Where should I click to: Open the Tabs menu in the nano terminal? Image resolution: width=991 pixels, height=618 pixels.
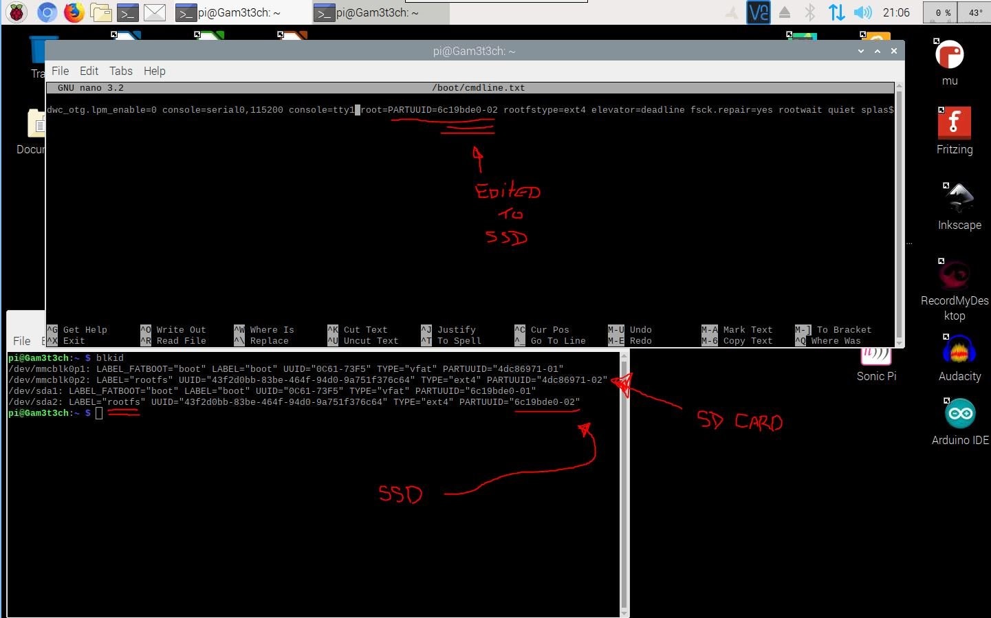click(121, 71)
